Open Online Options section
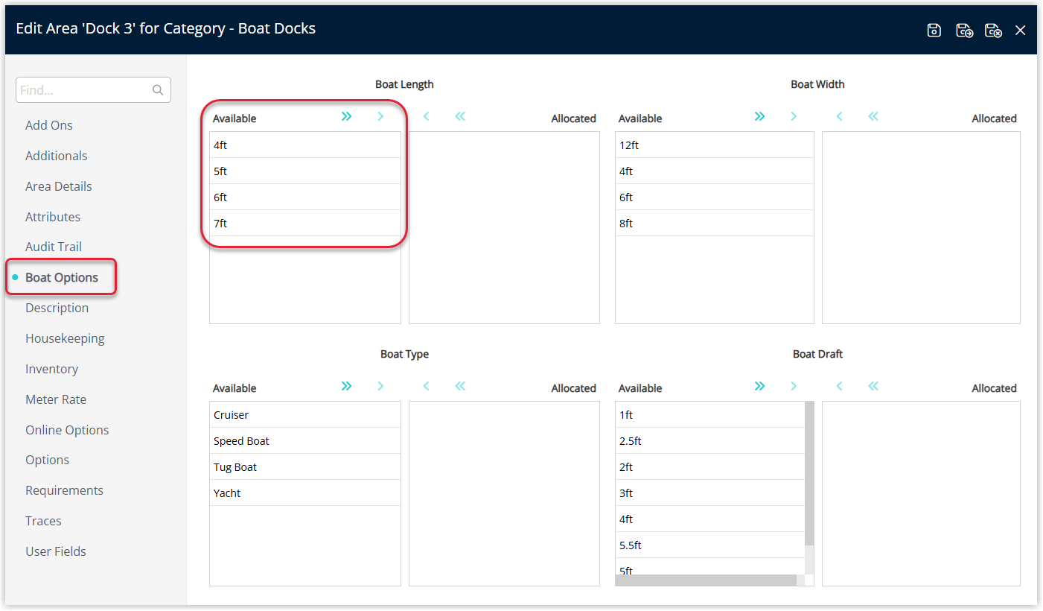This screenshot has width=1043, height=611. click(67, 430)
